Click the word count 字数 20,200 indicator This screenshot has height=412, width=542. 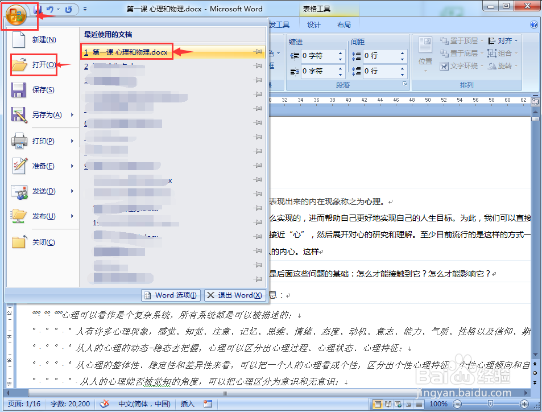(x=69, y=404)
